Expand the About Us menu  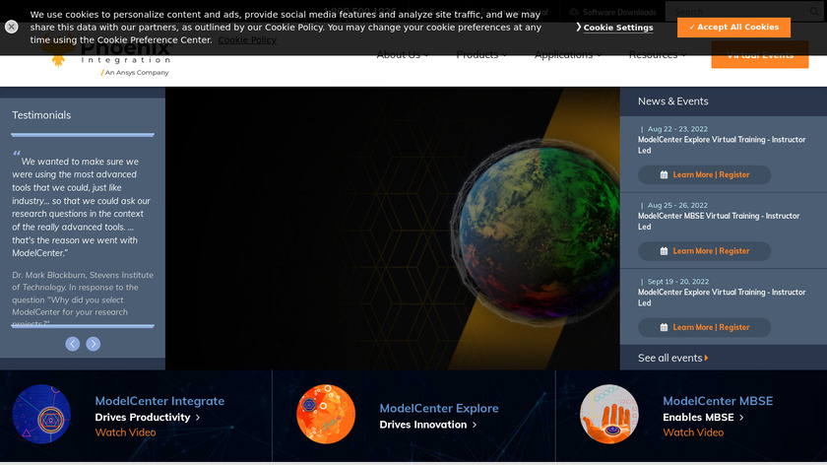(403, 55)
